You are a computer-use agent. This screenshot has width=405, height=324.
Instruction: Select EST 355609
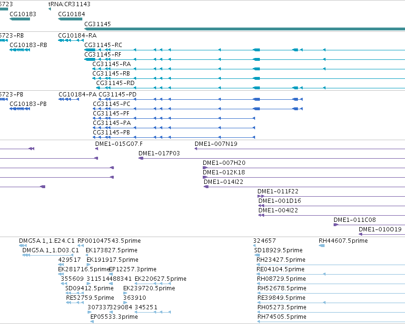[72, 279]
